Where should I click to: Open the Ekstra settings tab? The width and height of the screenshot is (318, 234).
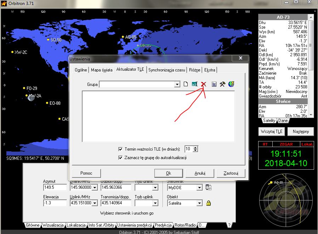210,70
